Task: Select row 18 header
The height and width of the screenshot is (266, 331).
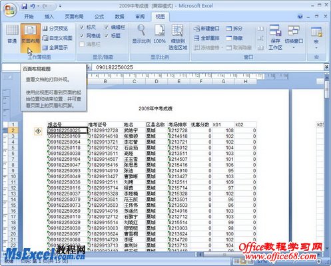Action: coord(13,222)
